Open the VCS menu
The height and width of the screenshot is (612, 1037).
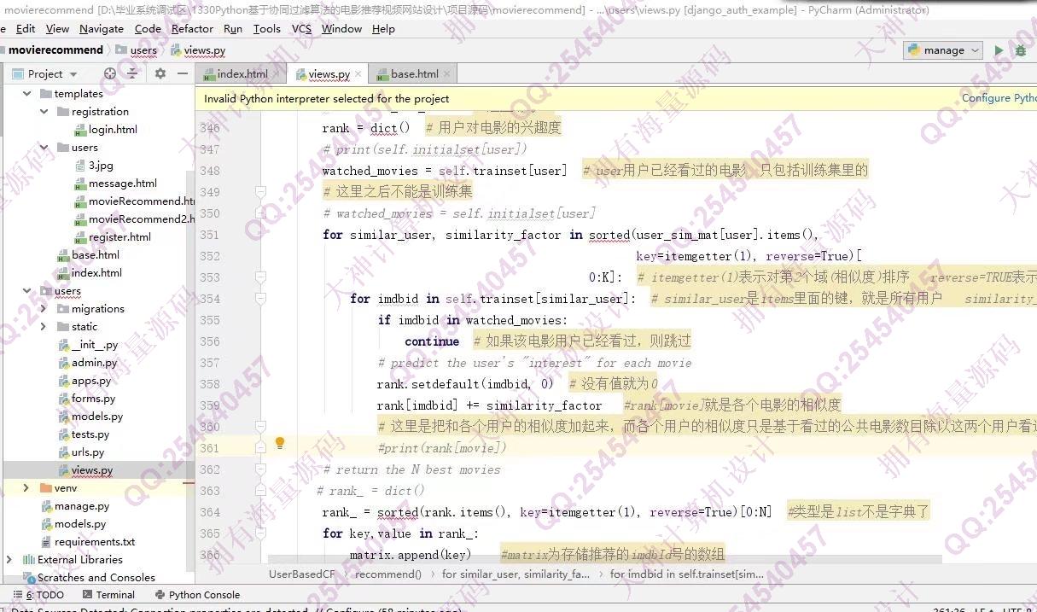301,28
